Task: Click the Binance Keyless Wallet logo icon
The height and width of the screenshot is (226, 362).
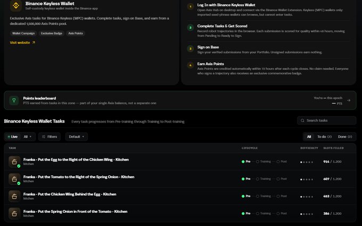Action: (15, 5)
